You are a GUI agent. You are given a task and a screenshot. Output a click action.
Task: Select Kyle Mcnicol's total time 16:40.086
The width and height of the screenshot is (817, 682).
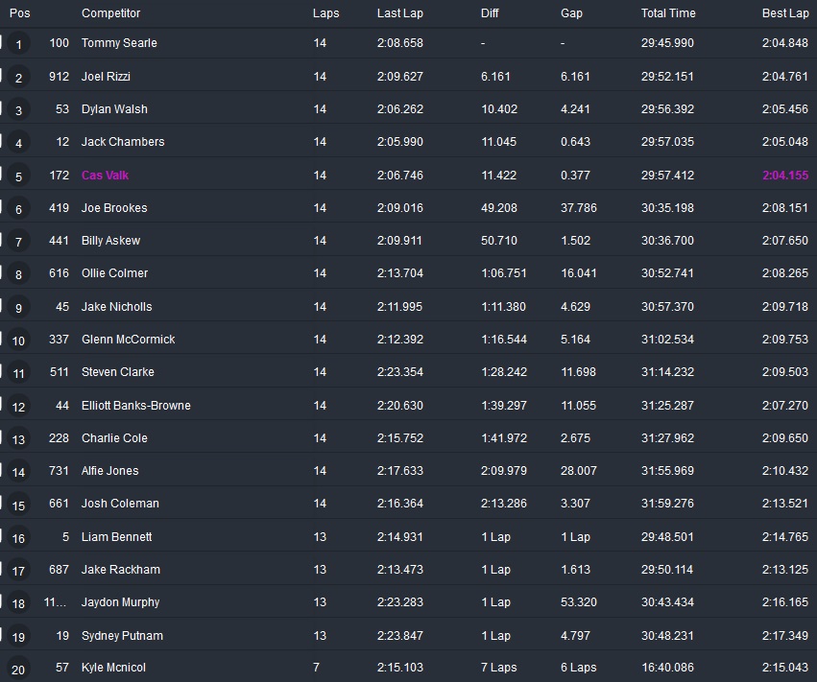tap(667, 668)
